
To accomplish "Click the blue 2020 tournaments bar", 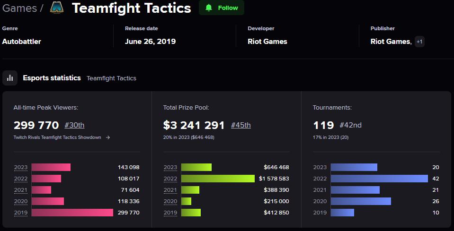I will (361, 201).
